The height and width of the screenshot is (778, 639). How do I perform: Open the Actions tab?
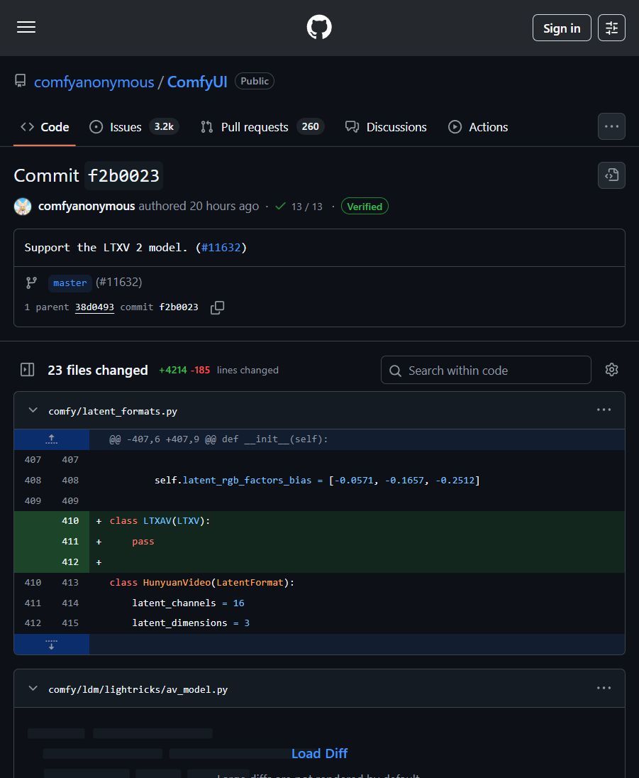[479, 127]
